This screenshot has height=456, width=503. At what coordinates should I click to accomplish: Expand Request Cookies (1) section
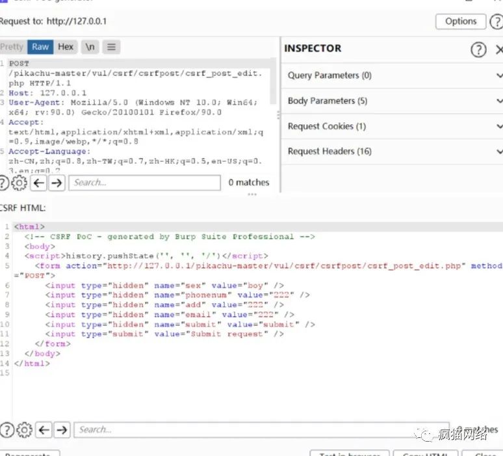point(392,126)
